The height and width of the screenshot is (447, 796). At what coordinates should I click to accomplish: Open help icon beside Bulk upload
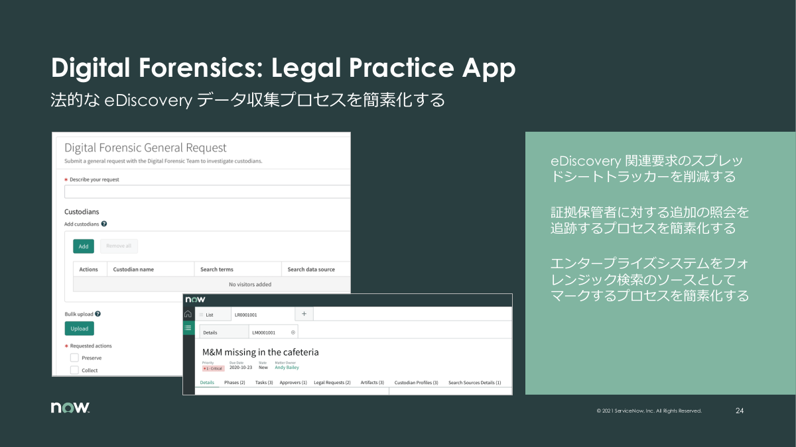(98, 314)
